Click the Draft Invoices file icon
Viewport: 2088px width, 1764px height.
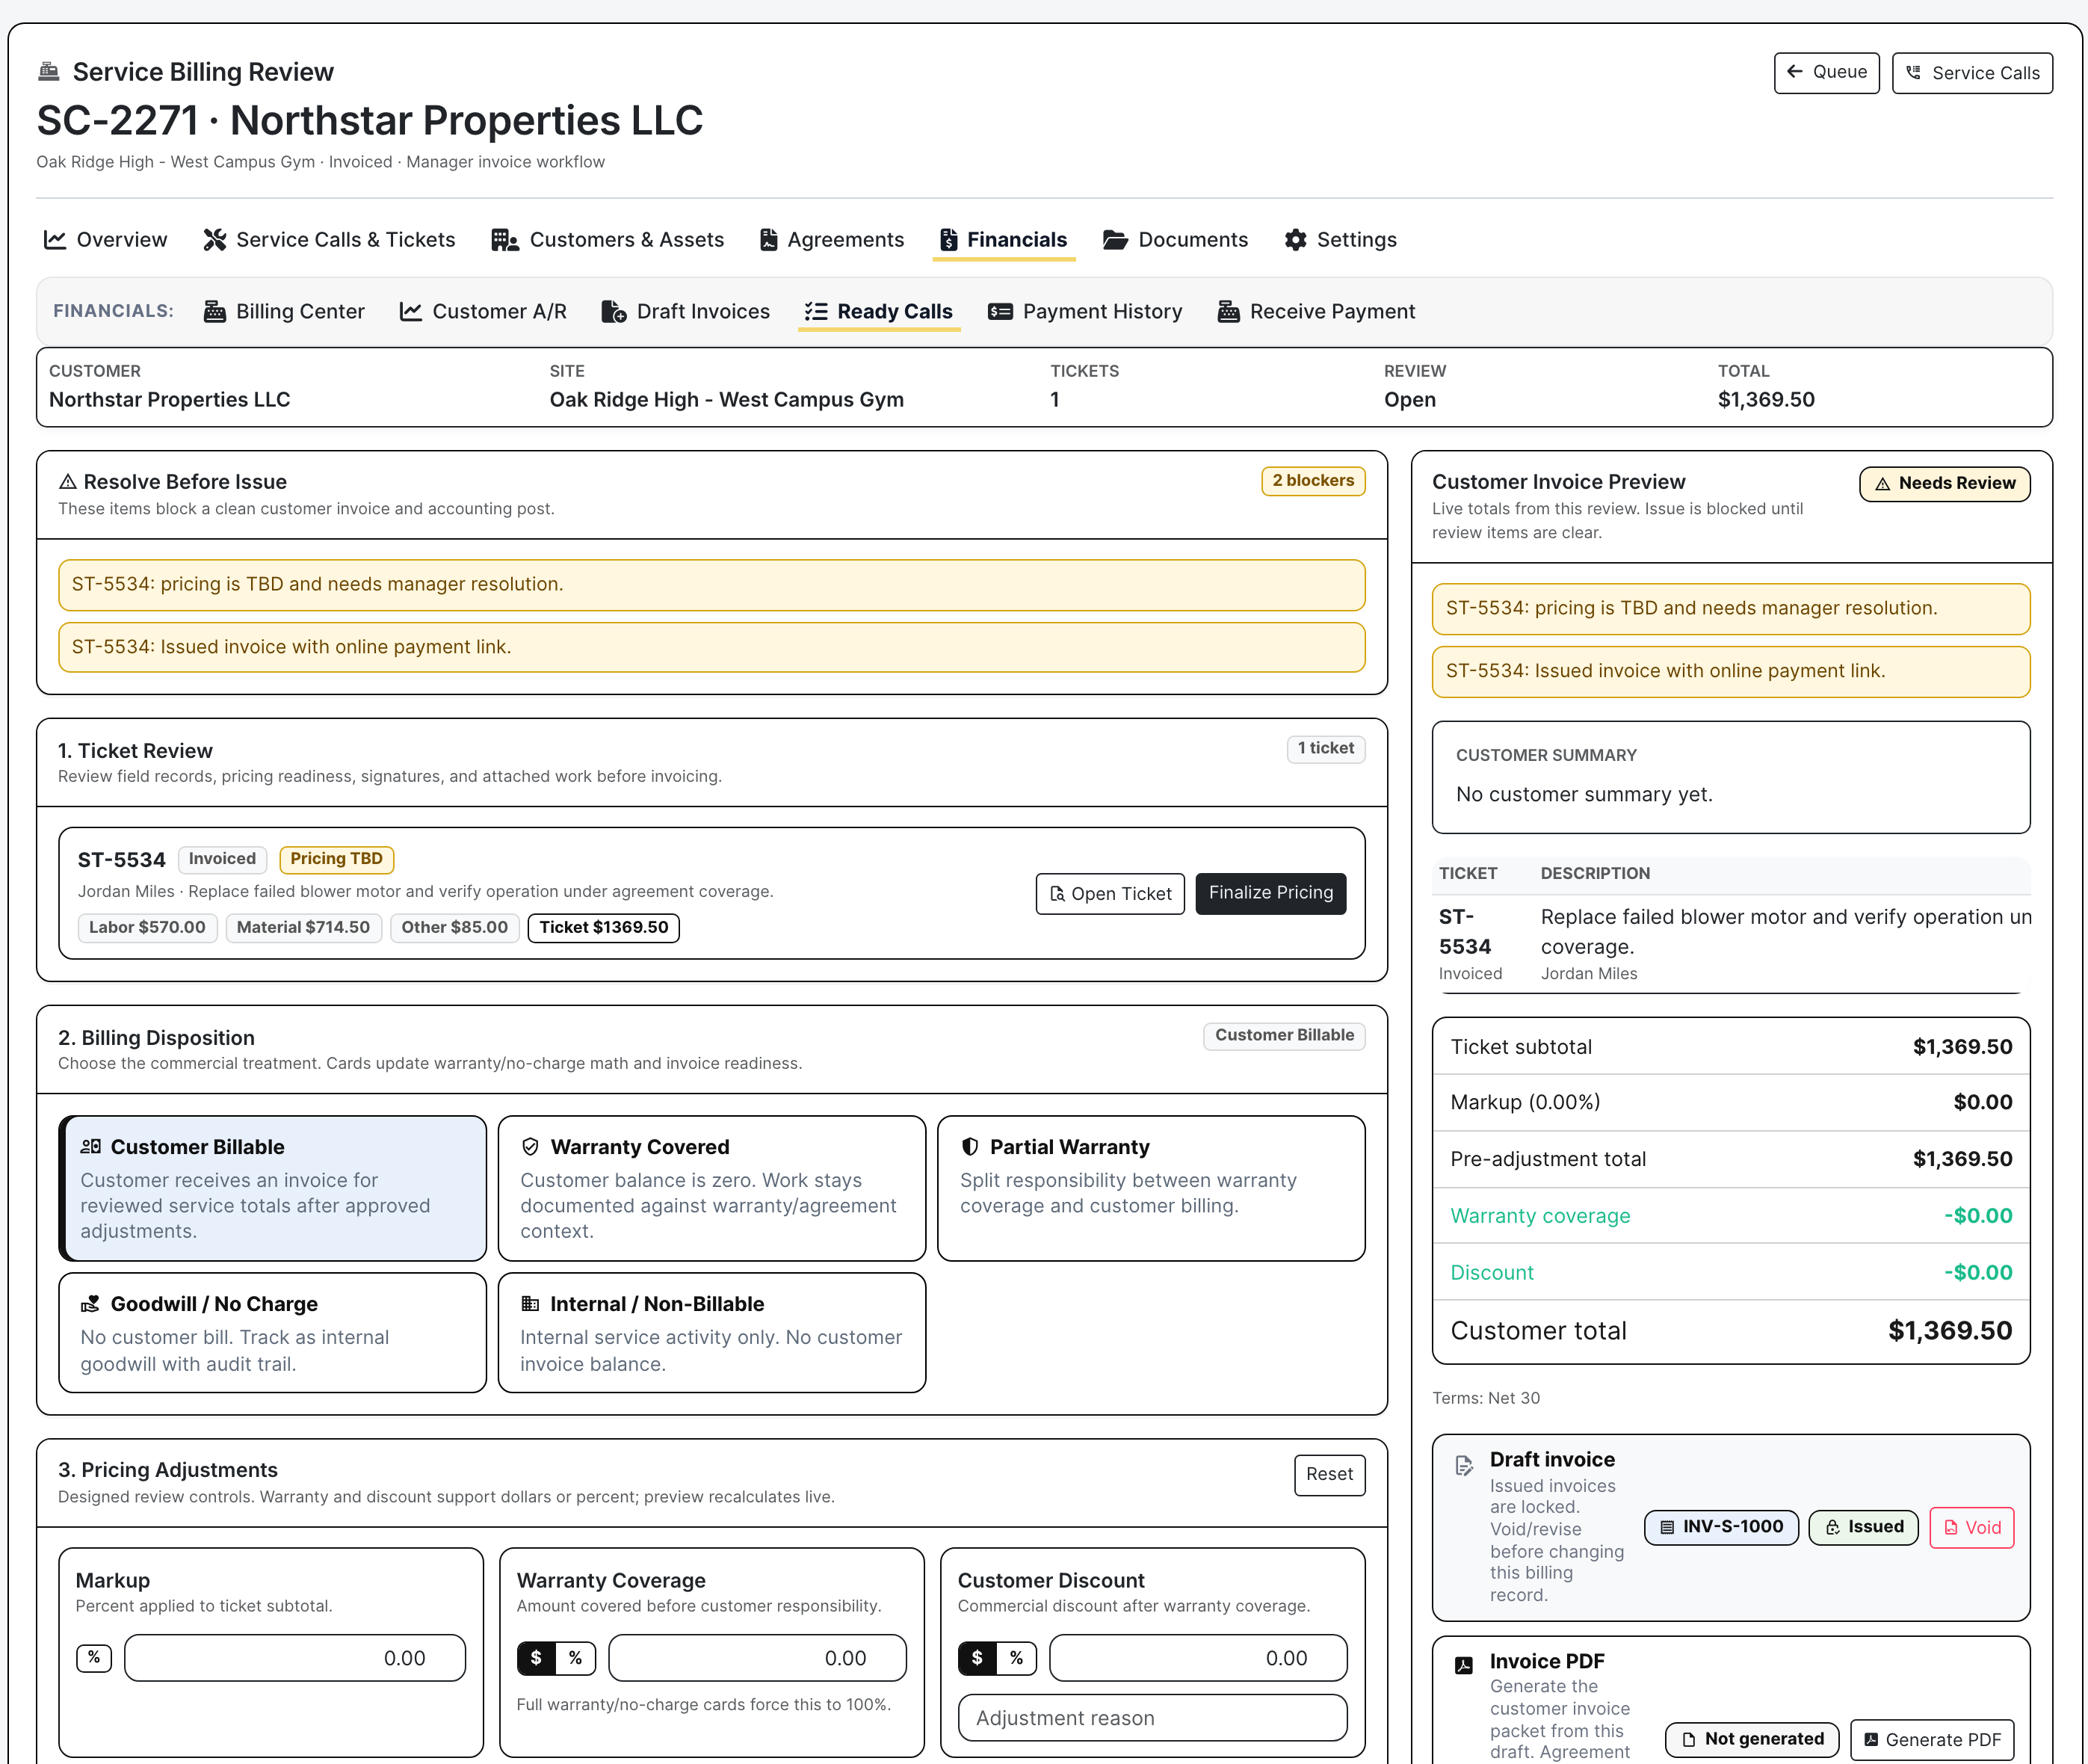pyautogui.click(x=614, y=312)
